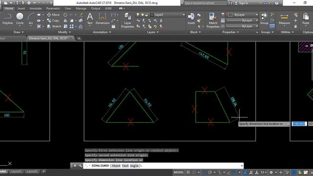This screenshot has height=176, width=313.
Task: Choose Text option in command line
Action: [x=125, y=166]
